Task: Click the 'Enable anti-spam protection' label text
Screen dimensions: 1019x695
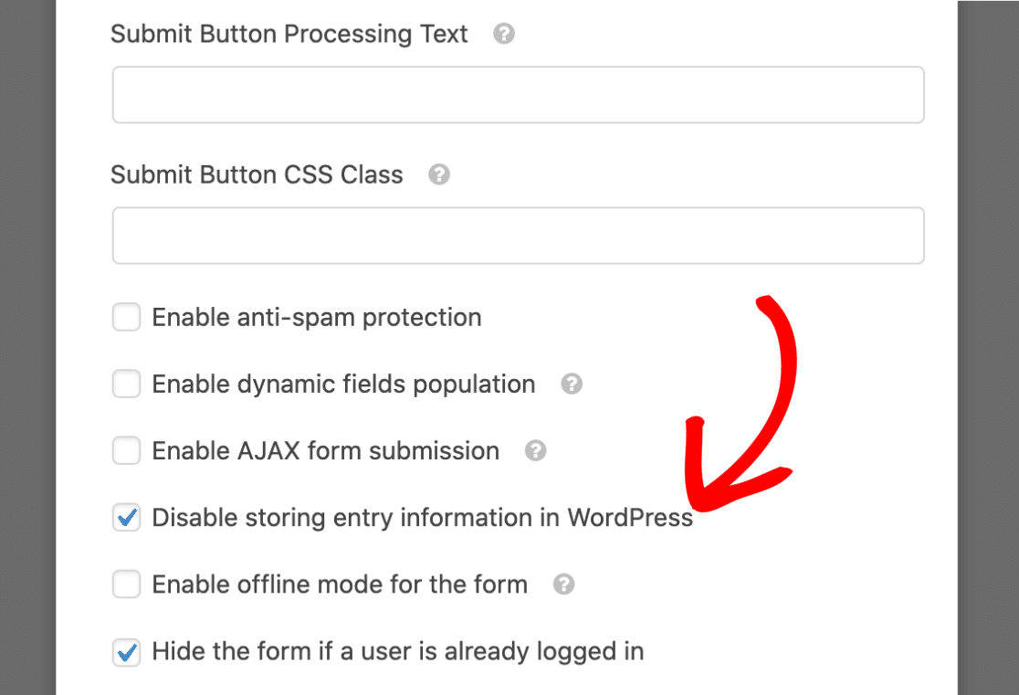Action: coord(317,317)
